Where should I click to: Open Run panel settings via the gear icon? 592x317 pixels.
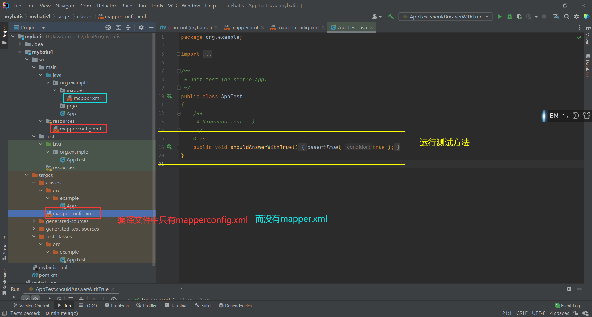(x=569, y=289)
